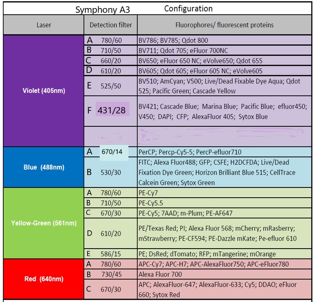Click the 'PE-Cy7' fluorophore cell
316x302 pixels.
224,193
